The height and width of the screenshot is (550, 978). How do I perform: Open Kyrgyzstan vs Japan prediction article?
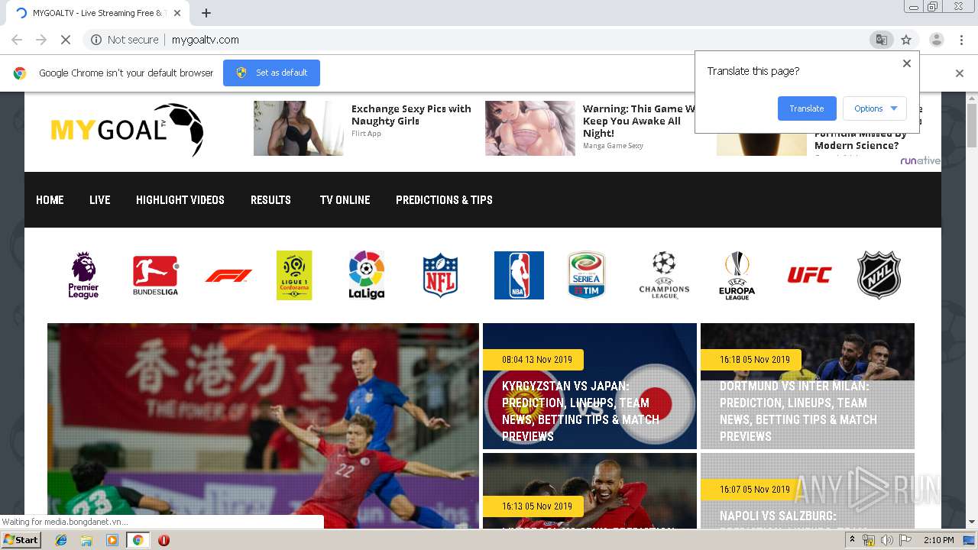[x=590, y=386]
